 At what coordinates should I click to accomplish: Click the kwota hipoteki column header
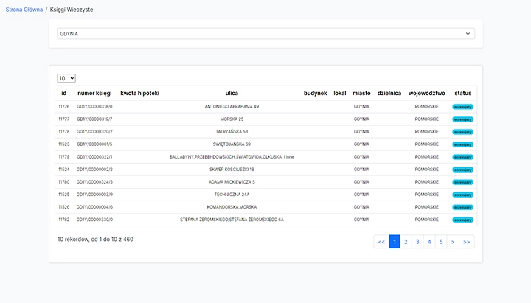[139, 94]
